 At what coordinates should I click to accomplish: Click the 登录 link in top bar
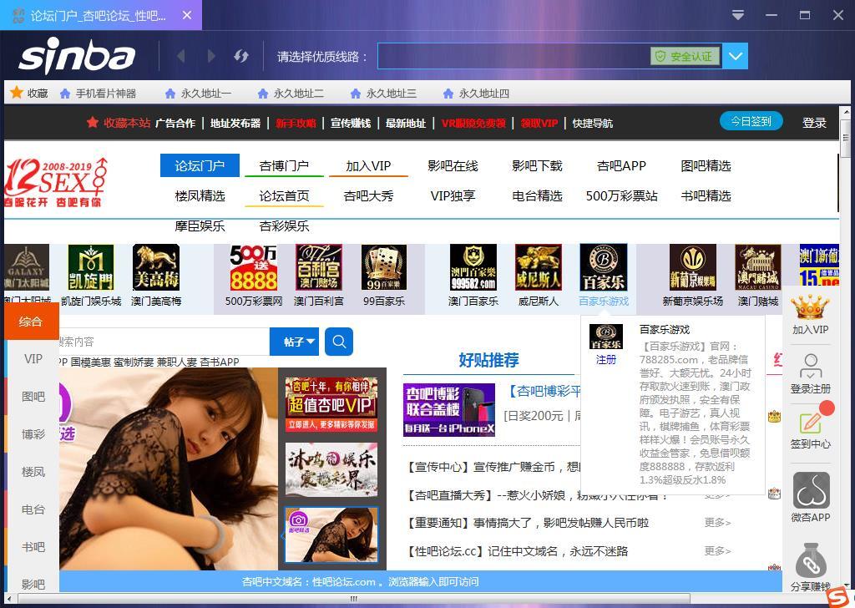click(814, 123)
